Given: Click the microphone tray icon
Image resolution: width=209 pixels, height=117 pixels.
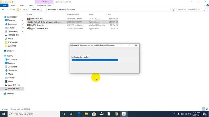Looking at the screenshot, I should click(178, 114).
